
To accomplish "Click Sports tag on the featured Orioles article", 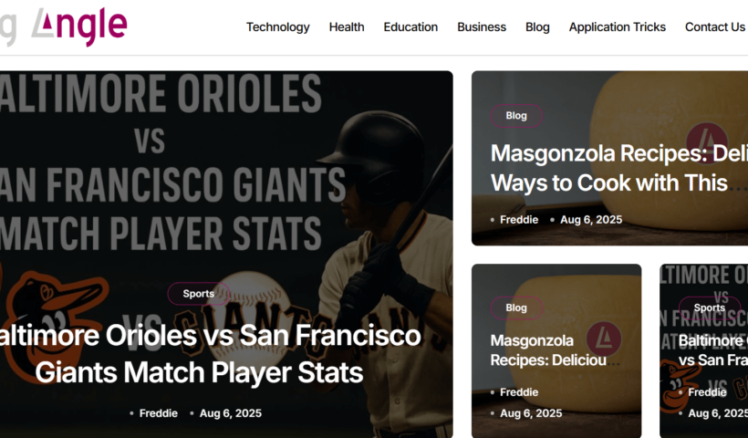I will pyautogui.click(x=199, y=294).
